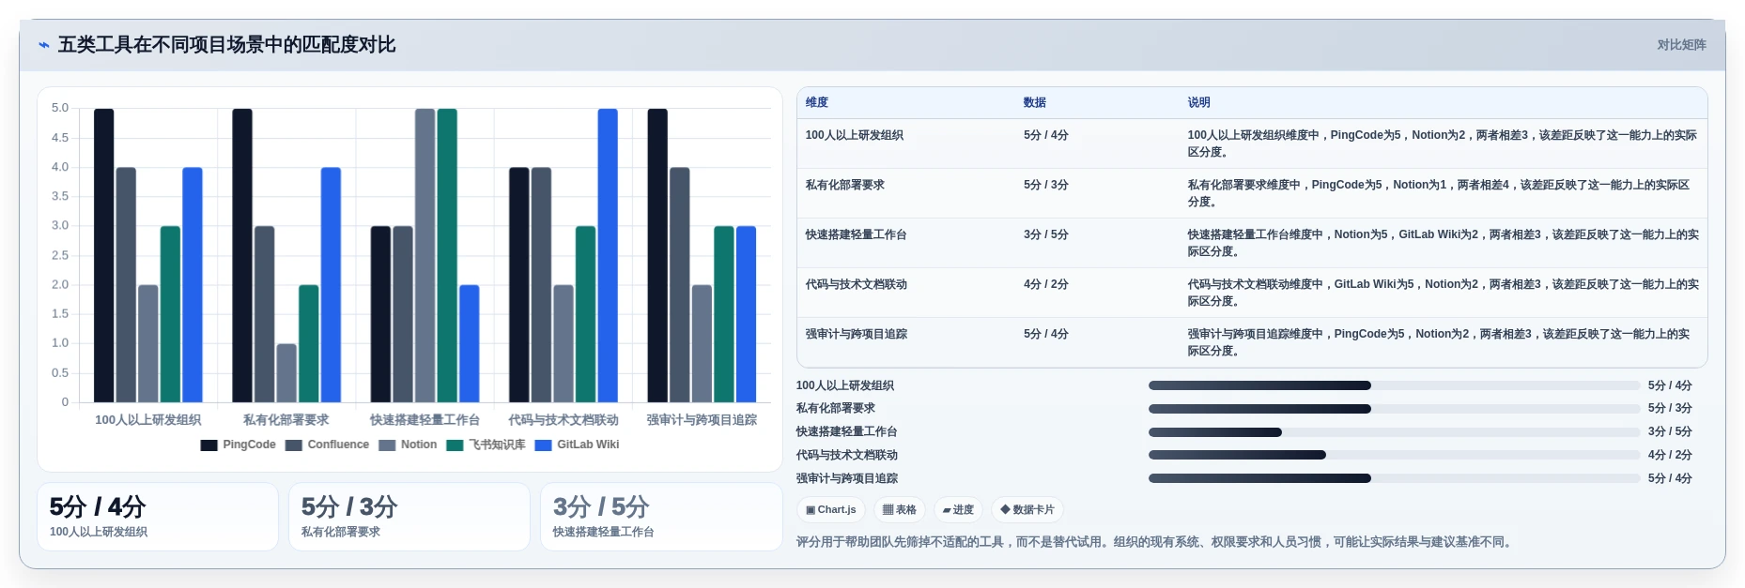Select the 私有化部署要求 progress bar
The image size is (1745, 588).
1394,409
